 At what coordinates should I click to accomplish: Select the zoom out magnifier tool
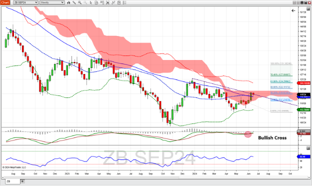coord(85,2)
